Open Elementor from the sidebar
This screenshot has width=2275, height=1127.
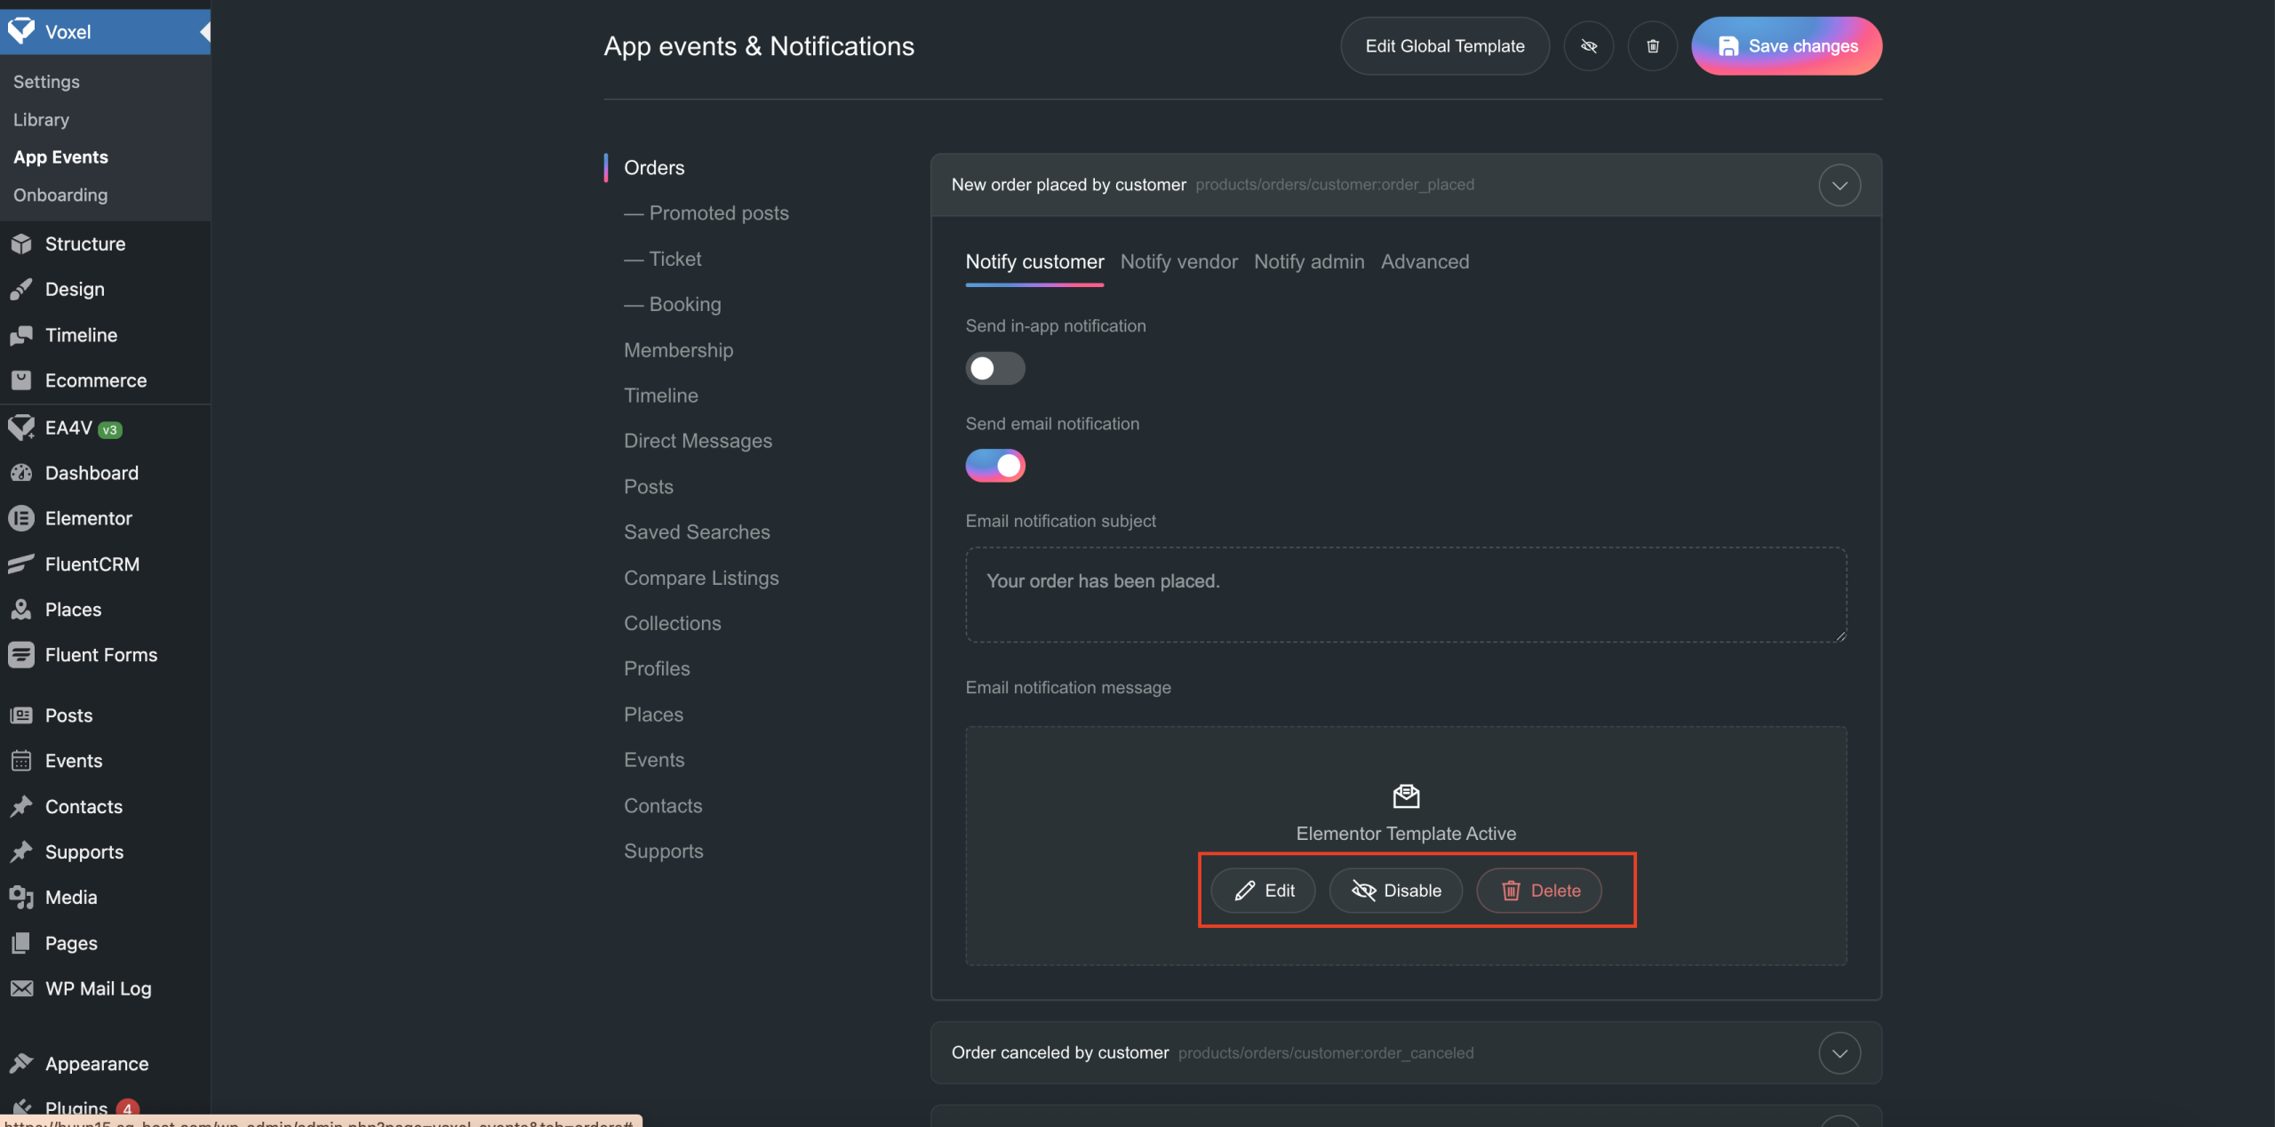pyautogui.click(x=88, y=518)
